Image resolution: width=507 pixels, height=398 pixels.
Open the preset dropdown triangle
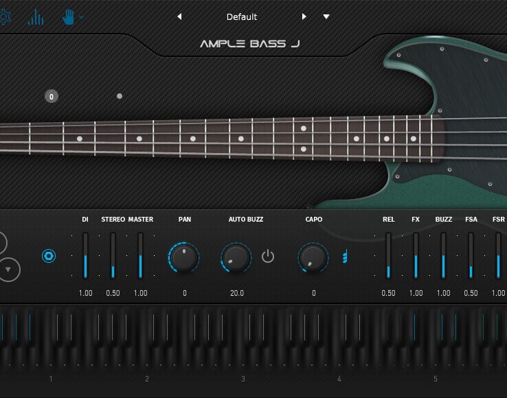coord(326,16)
